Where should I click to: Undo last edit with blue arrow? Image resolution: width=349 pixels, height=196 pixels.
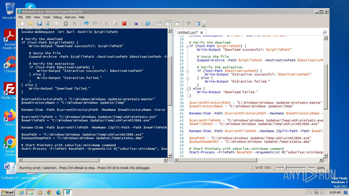coord(86,24)
